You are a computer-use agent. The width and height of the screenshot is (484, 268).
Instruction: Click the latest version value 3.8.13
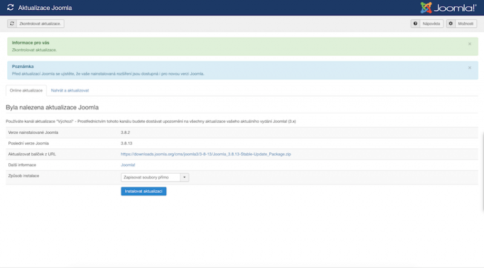coord(126,143)
